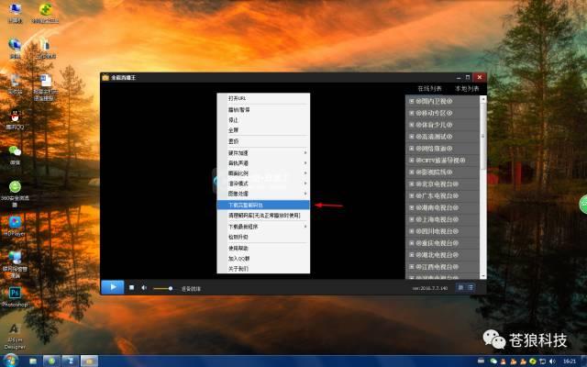The image size is (587, 367).
Task: Expand the ◎移动专区◎ channel group
Action: click(x=412, y=113)
